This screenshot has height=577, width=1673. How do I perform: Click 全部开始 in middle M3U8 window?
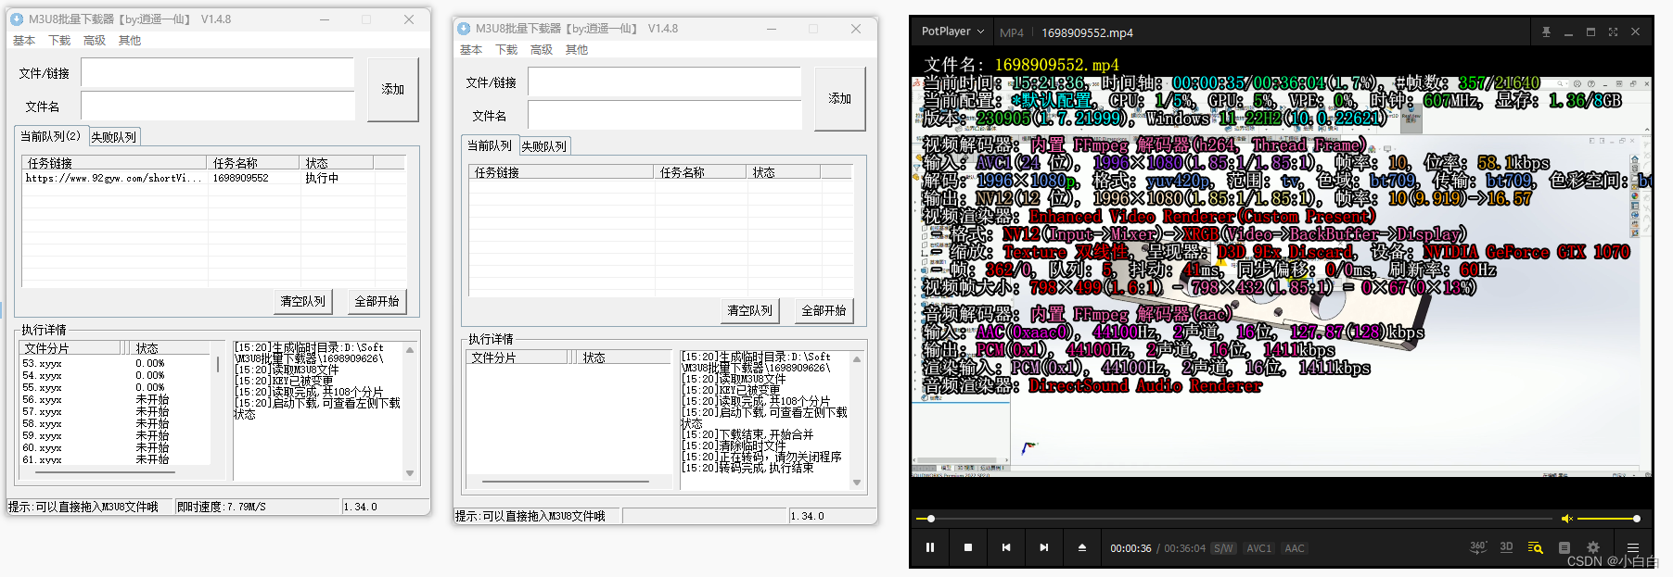pyautogui.click(x=824, y=310)
